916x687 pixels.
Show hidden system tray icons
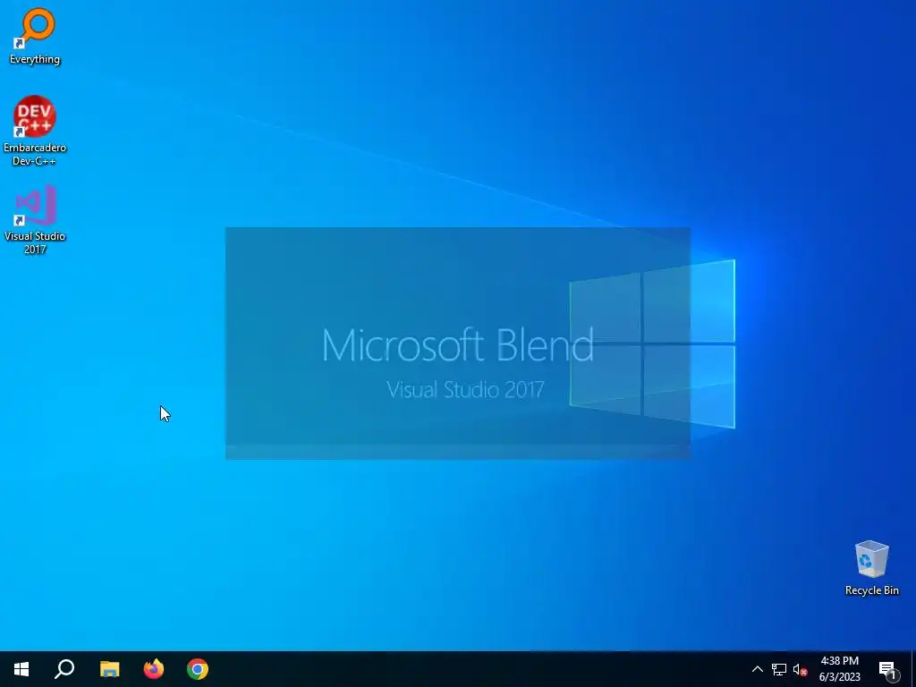[x=757, y=669]
